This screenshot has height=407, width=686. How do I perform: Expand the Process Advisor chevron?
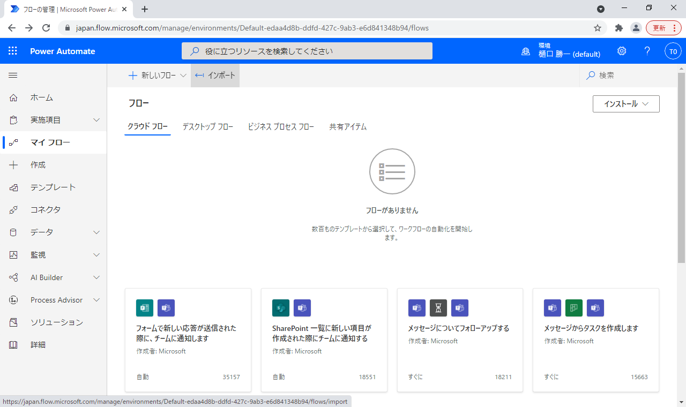click(96, 300)
